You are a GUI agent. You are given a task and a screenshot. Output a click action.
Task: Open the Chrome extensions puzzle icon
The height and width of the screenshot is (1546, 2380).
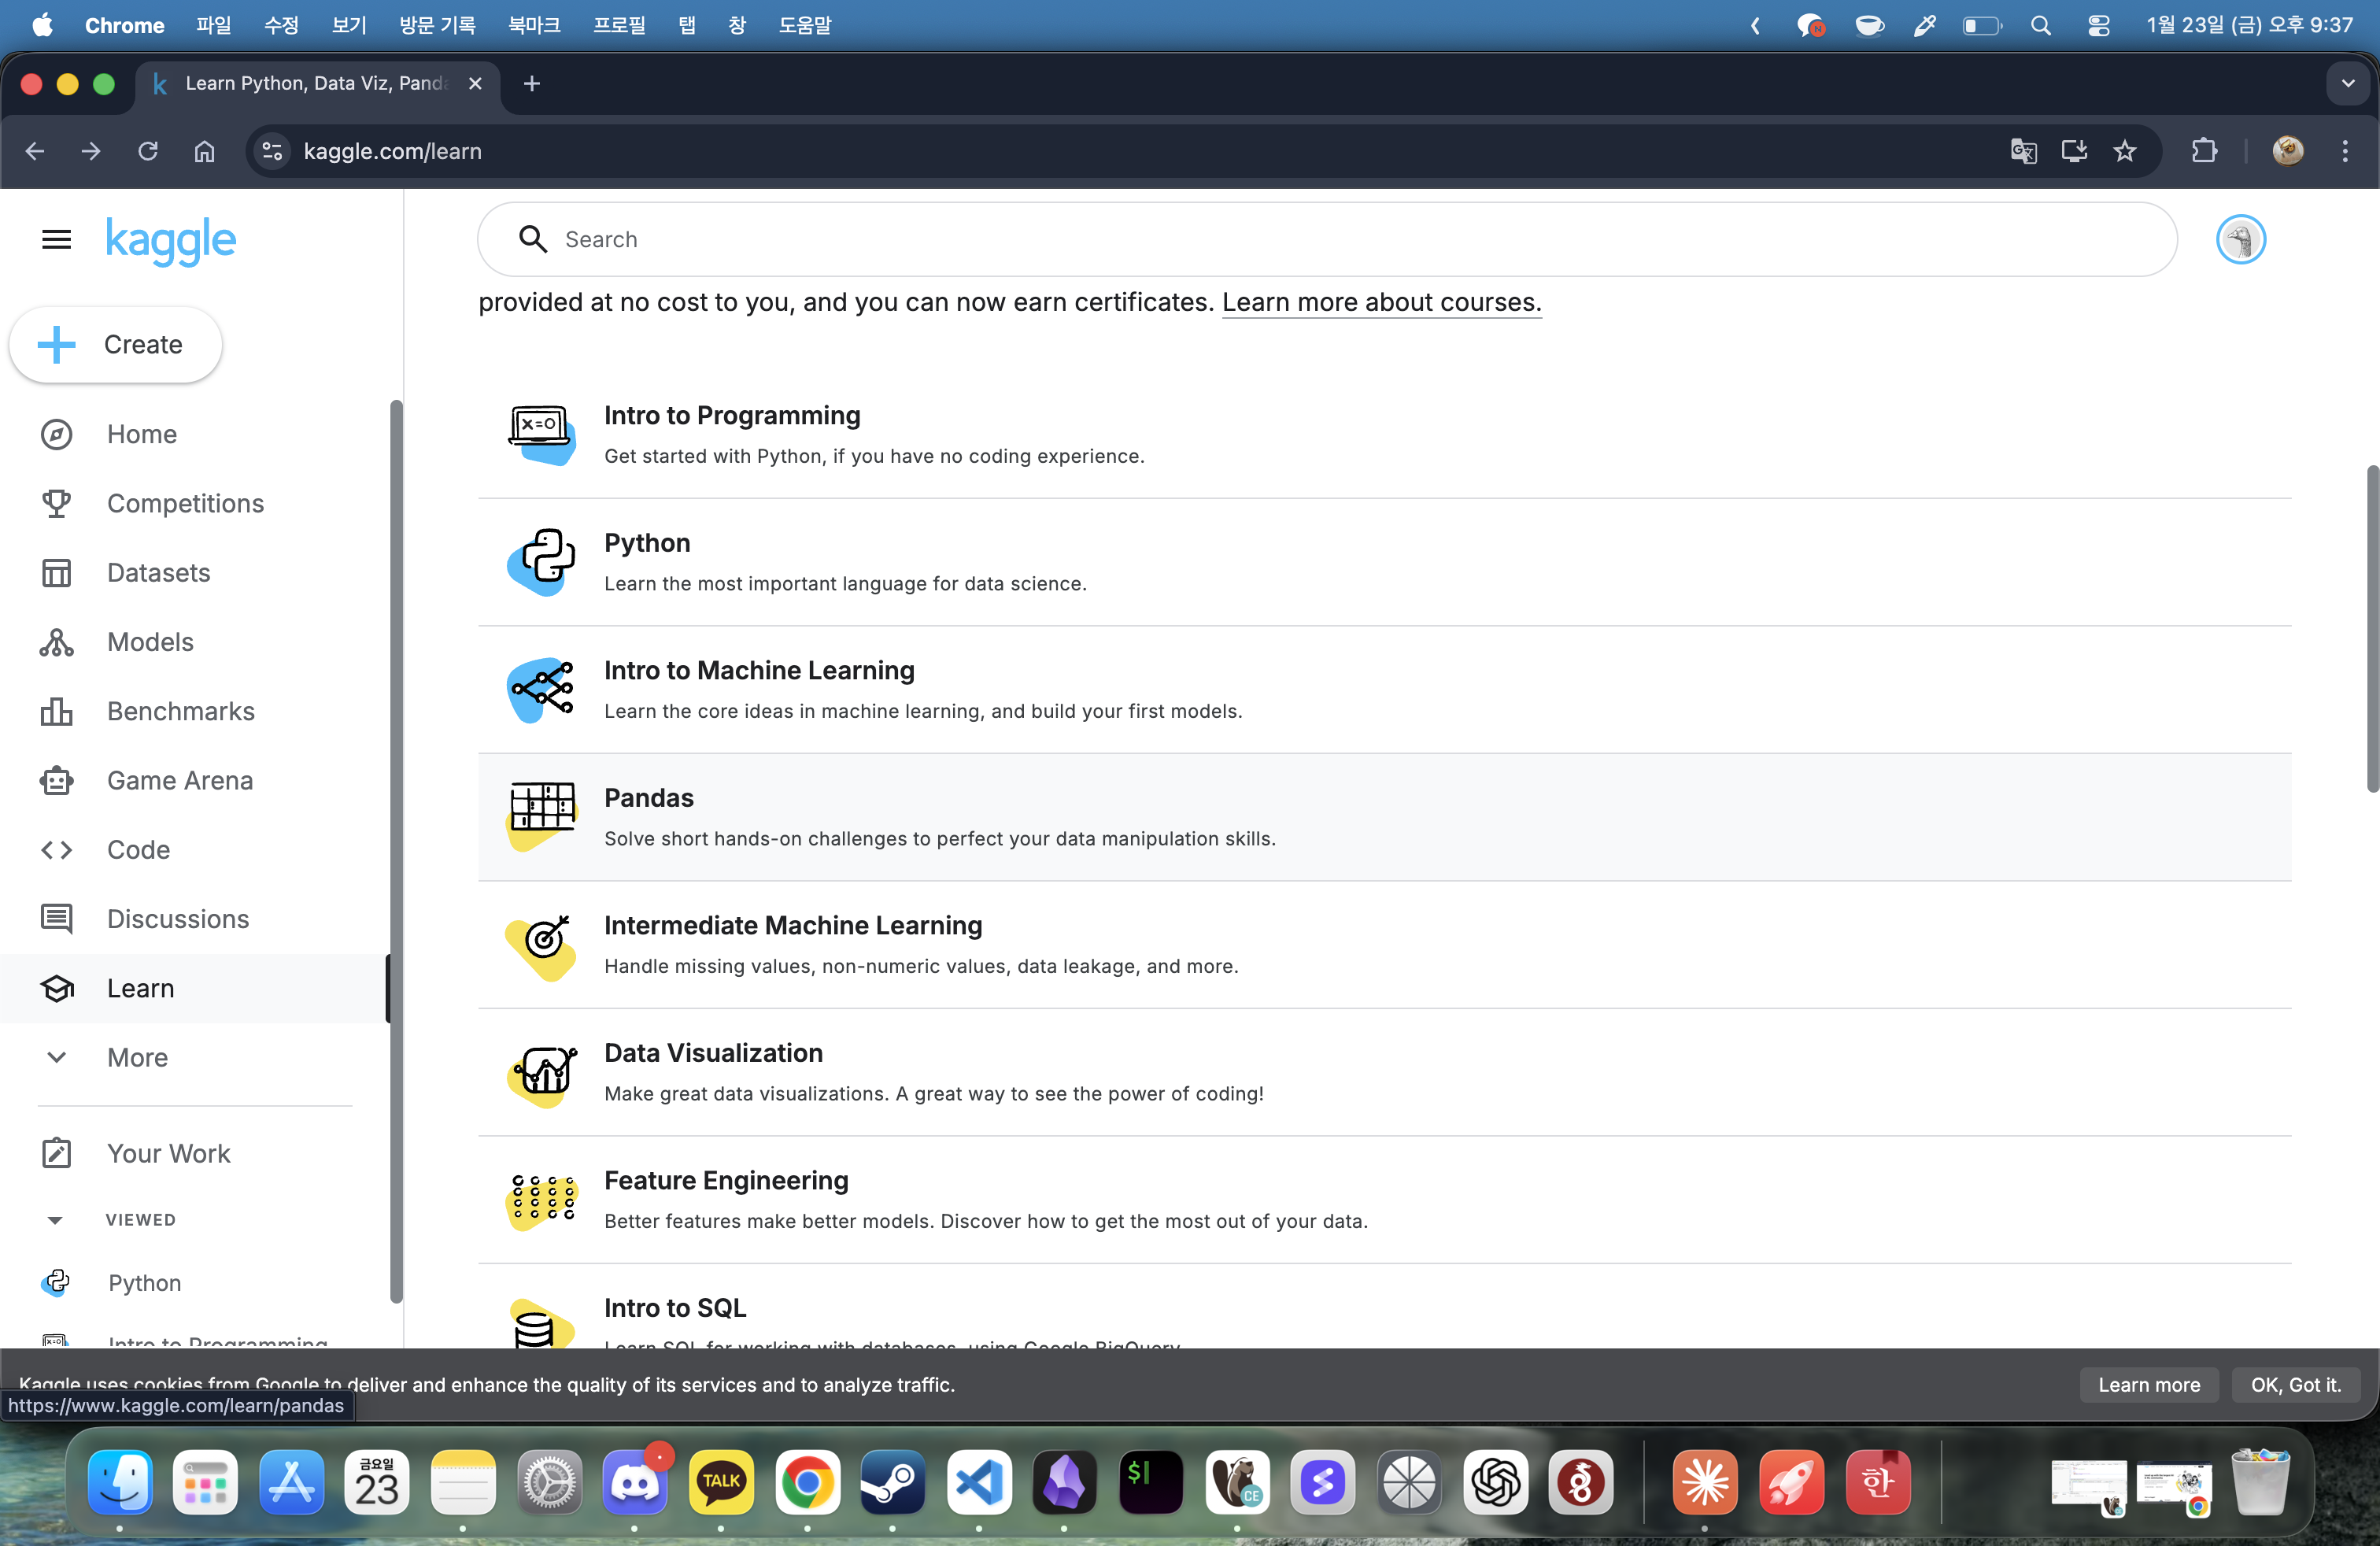click(x=2204, y=151)
